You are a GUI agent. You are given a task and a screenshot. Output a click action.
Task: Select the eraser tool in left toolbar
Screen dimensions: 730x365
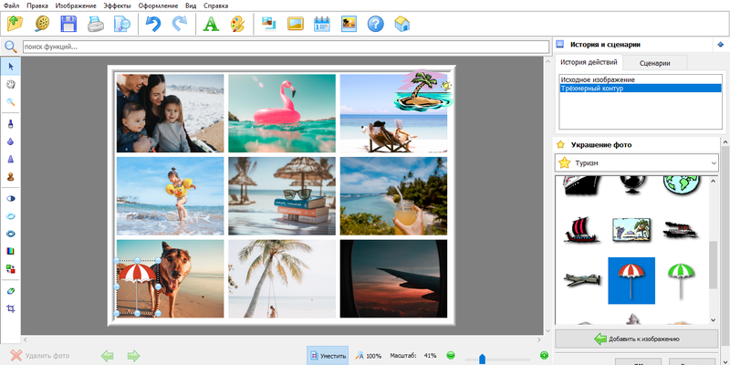click(x=11, y=290)
